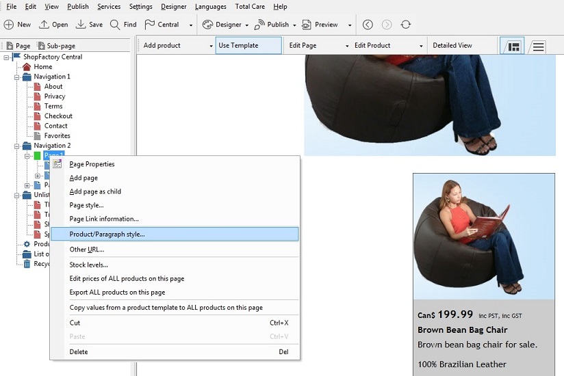
Task: Click the Use Template button
Action: coord(248,46)
